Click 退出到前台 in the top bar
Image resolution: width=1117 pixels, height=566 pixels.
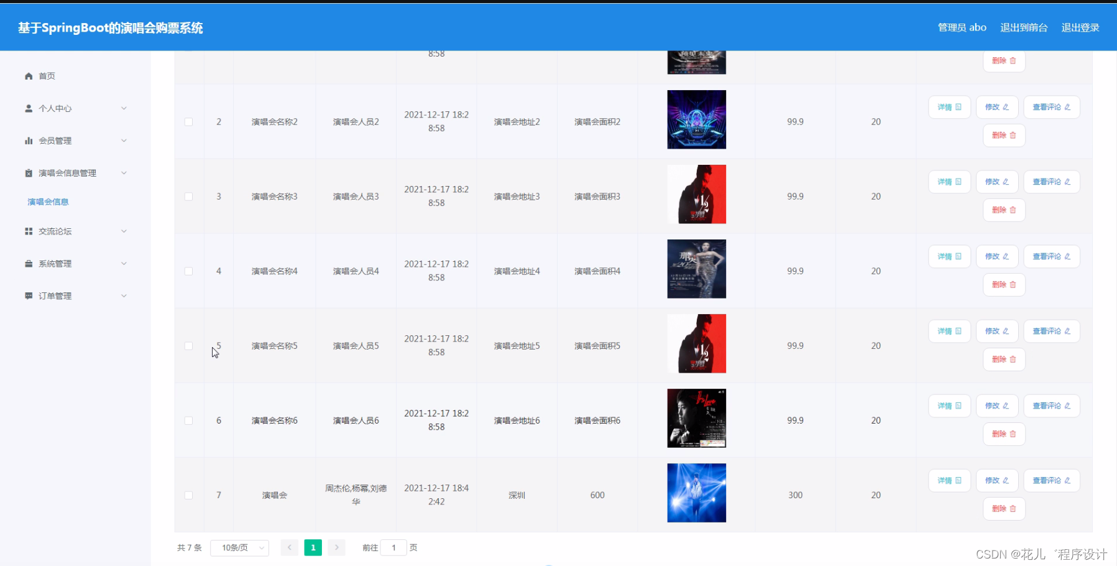point(1024,27)
